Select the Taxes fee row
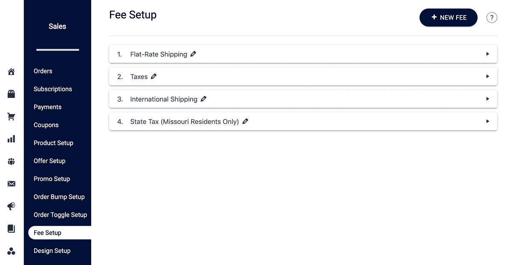This screenshot has height=265, width=513. (487, 76)
